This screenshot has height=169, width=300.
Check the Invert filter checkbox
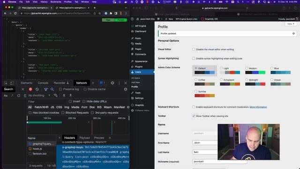point(70,101)
